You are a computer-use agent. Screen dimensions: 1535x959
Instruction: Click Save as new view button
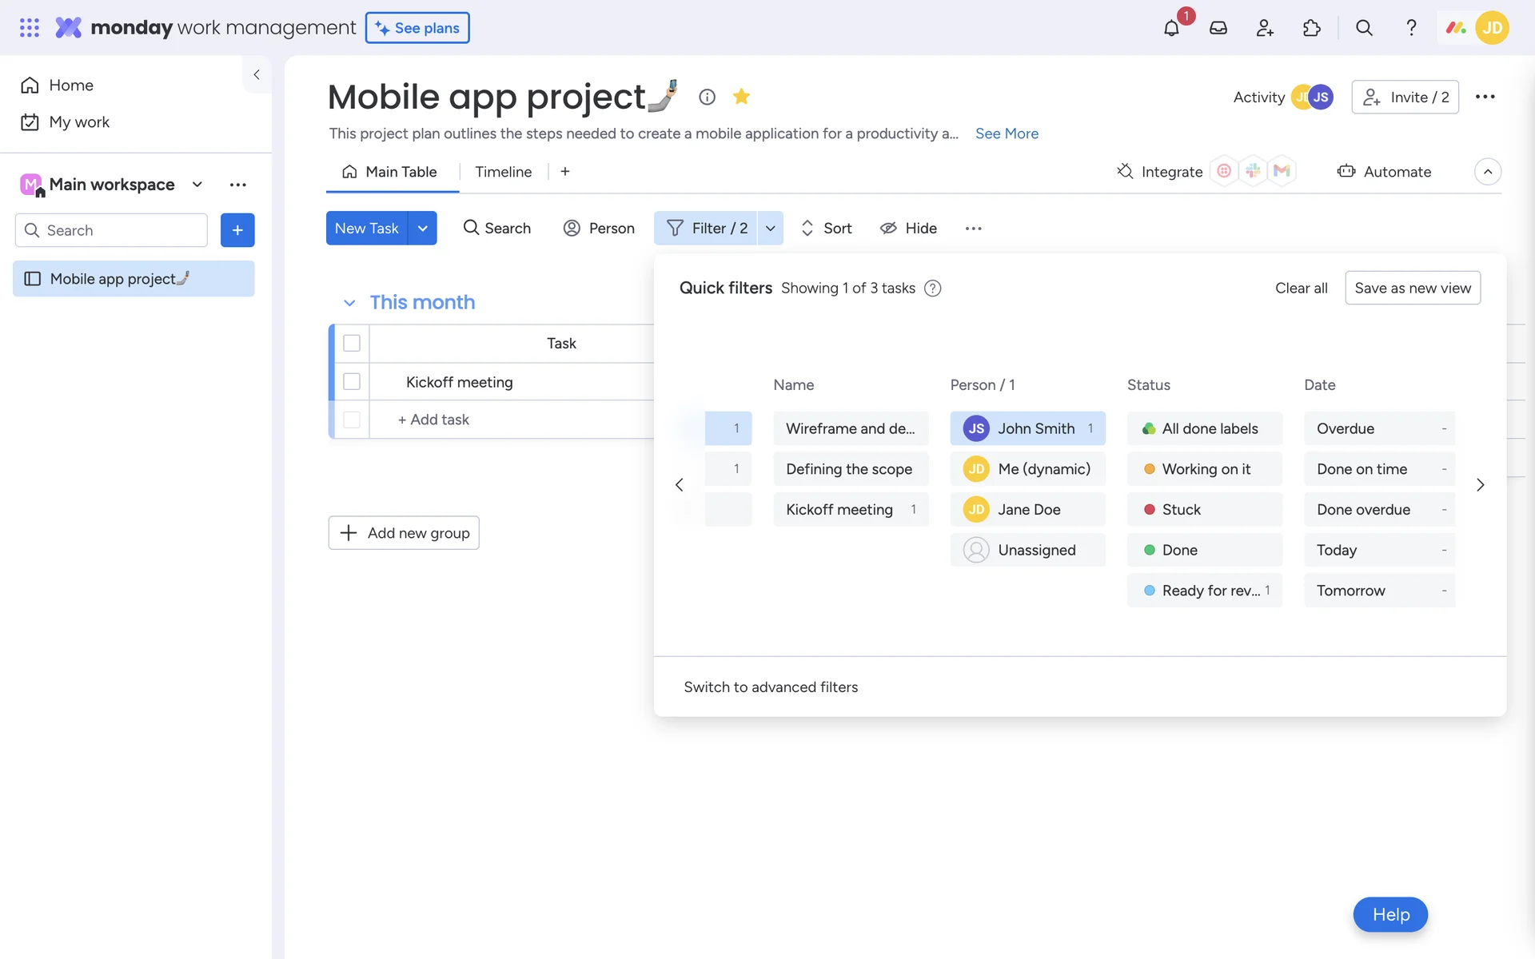(x=1412, y=288)
